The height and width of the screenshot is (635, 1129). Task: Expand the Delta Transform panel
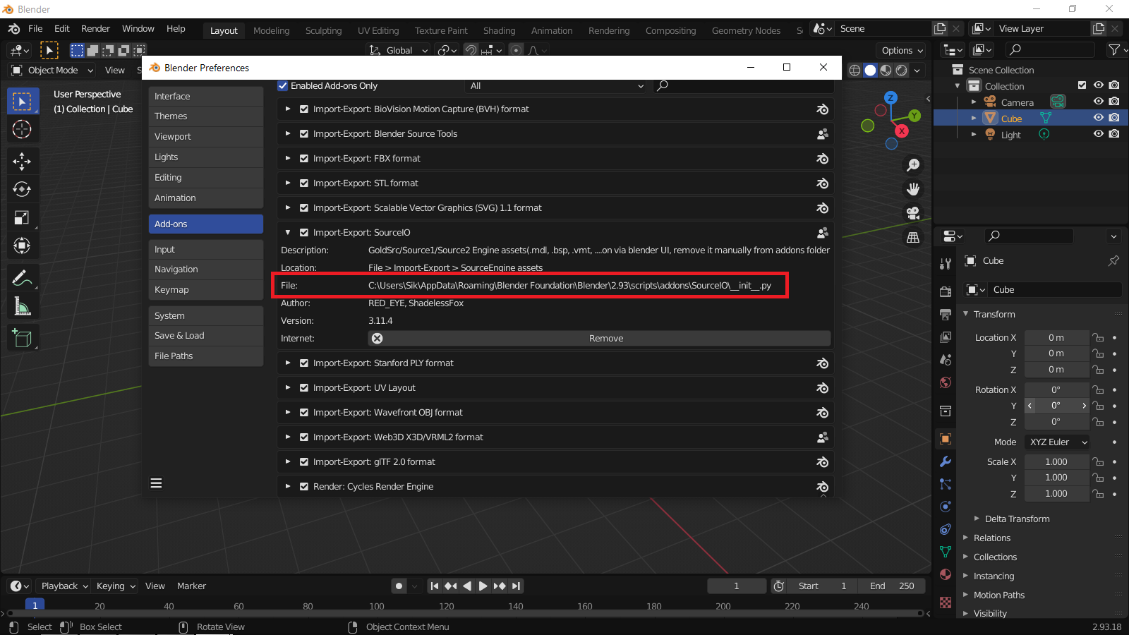(1017, 519)
